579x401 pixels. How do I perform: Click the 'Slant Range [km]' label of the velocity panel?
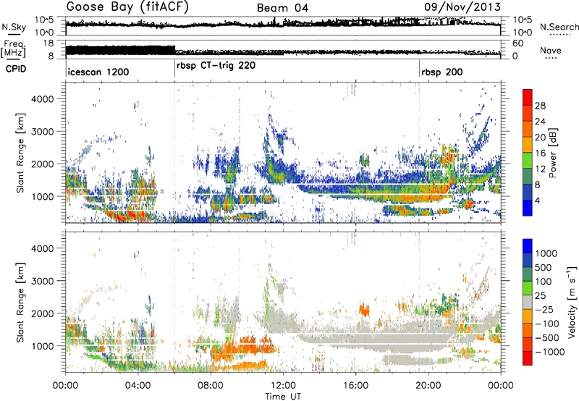[20, 302]
